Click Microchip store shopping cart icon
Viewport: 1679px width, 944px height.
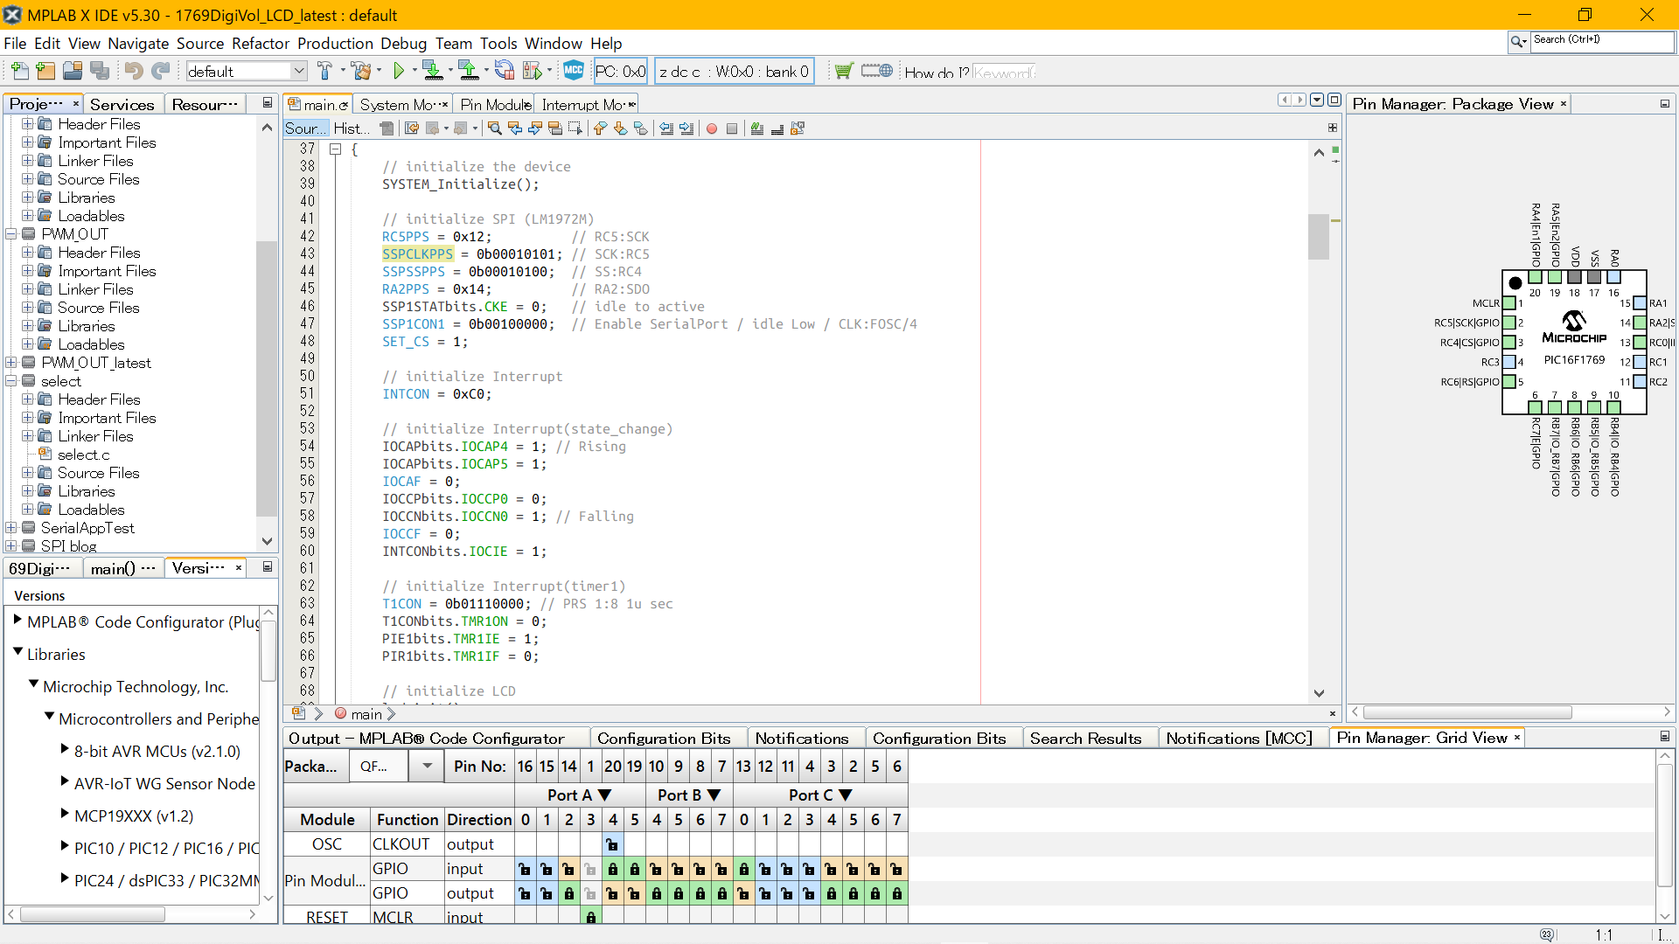[x=843, y=71]
